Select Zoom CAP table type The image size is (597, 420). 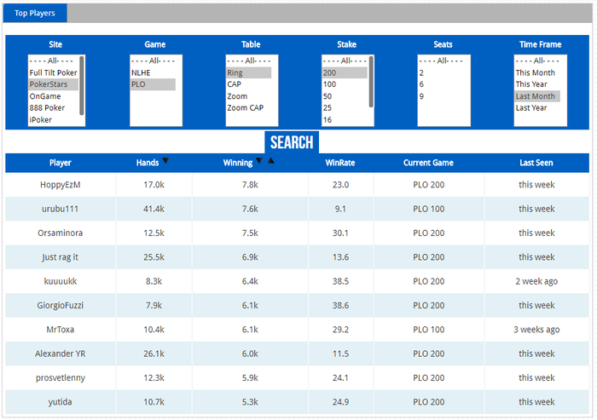click(246, 108)
